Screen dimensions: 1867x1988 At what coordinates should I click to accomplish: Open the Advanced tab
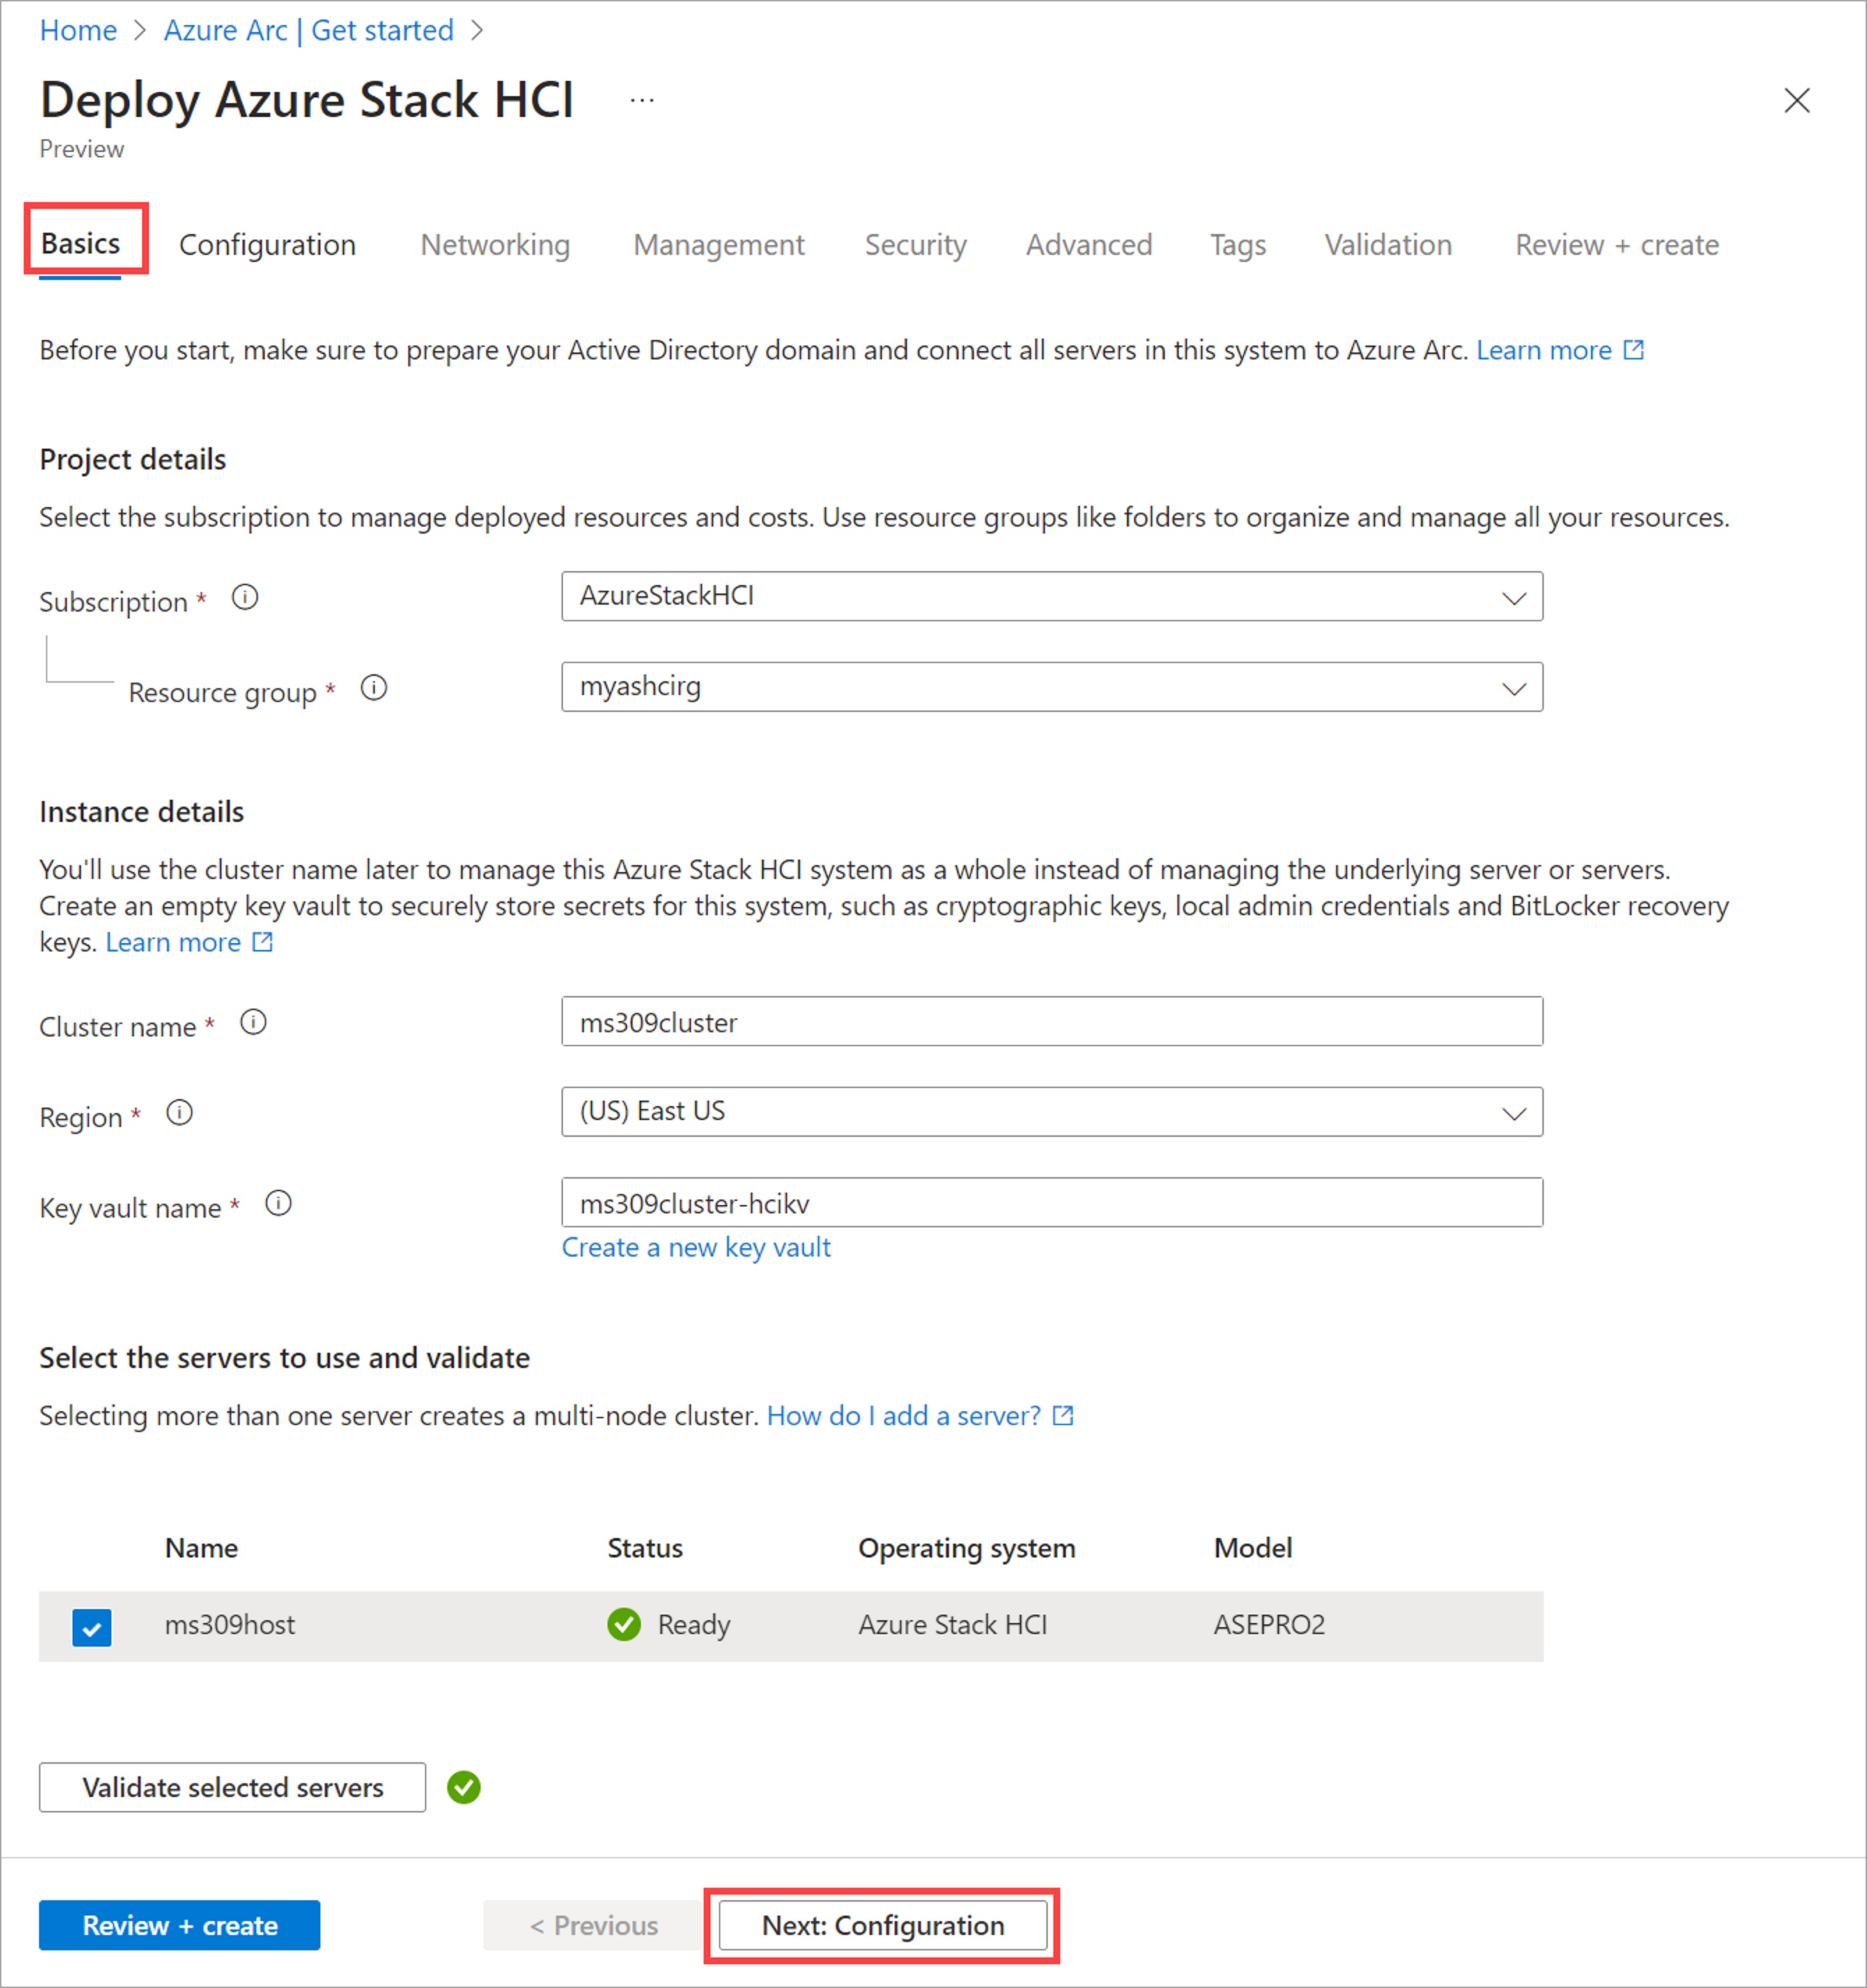(x=1089, y=245)
